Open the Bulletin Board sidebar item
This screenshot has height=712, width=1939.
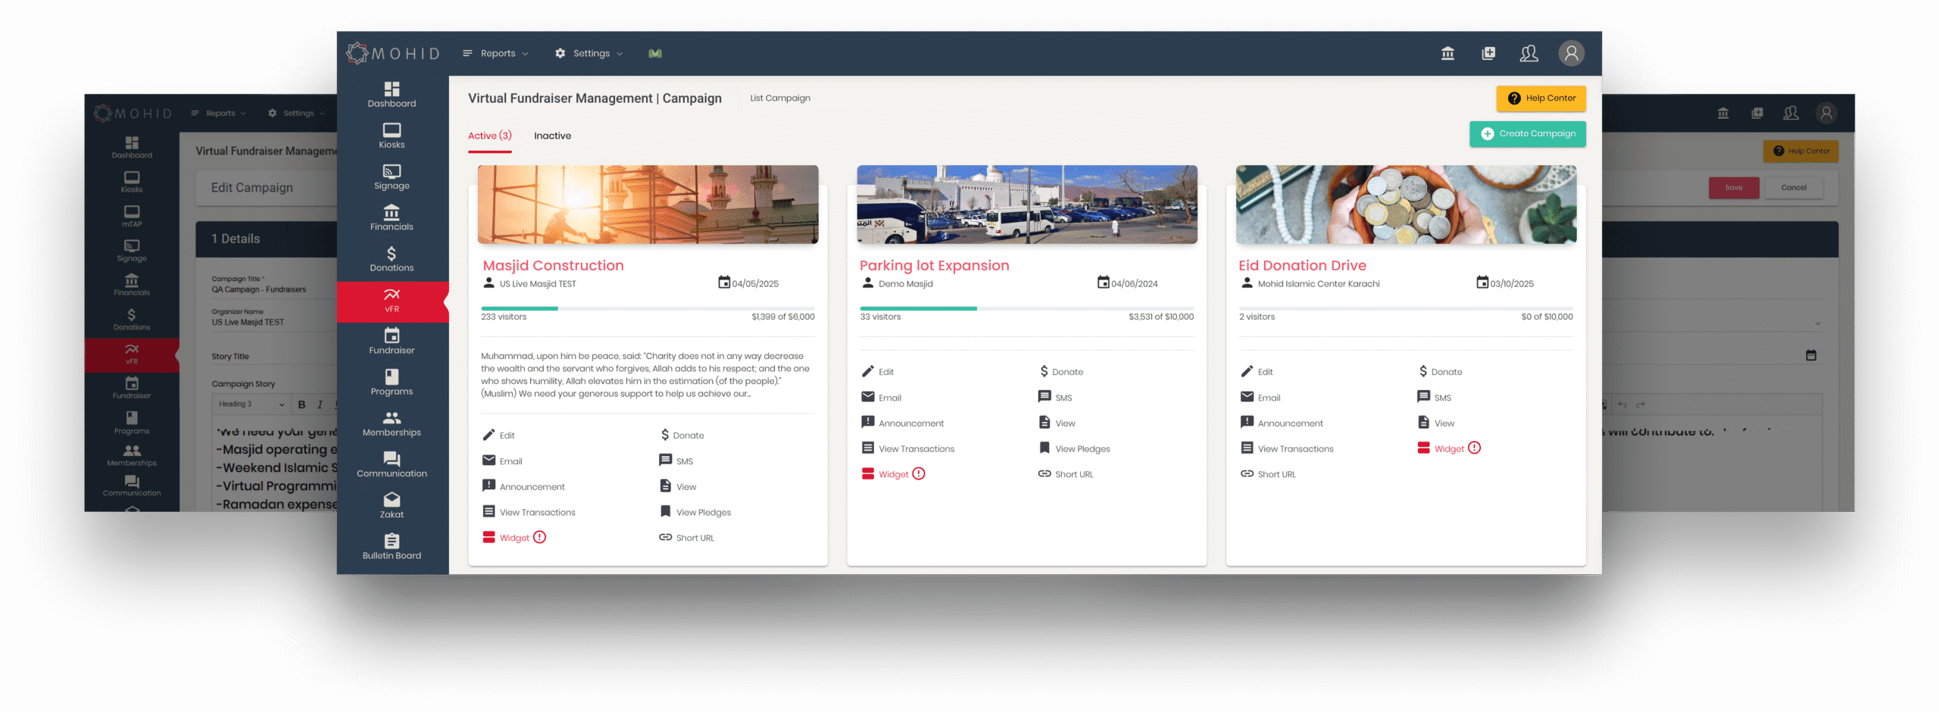tap(392, 546)
